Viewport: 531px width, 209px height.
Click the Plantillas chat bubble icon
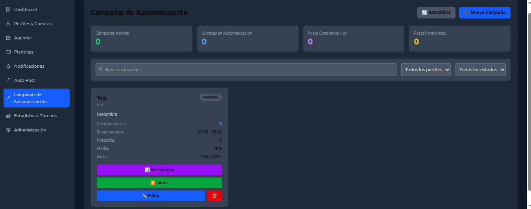point(8,52)
